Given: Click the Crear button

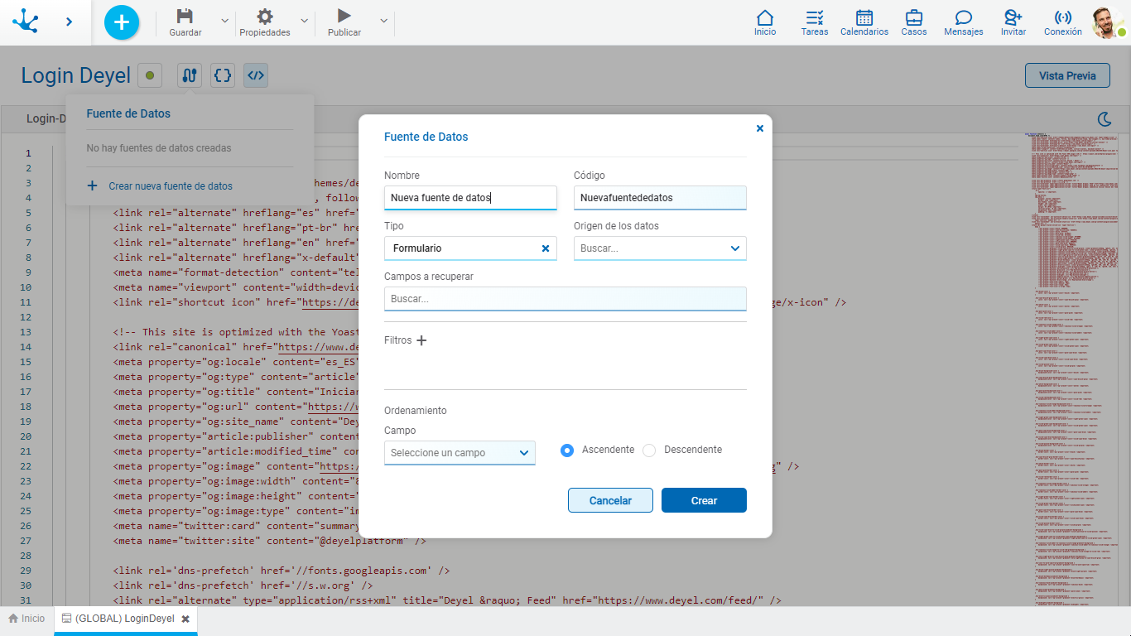Looking at the screenshot, I should (704, 500).
